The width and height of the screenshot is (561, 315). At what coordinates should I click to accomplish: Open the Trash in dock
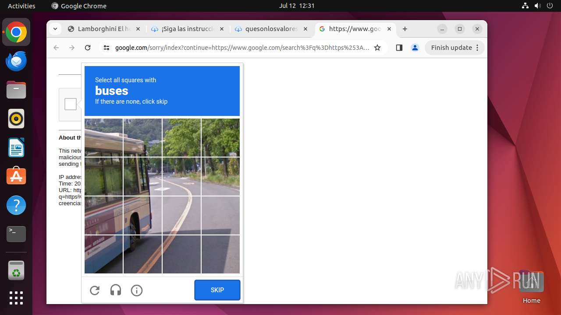click(x=16, y=270)
